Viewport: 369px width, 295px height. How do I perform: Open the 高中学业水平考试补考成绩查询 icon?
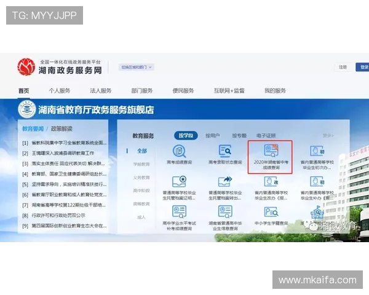pos(180,211)
